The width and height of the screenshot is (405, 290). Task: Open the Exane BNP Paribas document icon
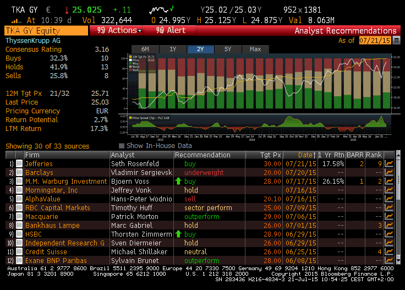pyautogui.click(x=19, y=260)
